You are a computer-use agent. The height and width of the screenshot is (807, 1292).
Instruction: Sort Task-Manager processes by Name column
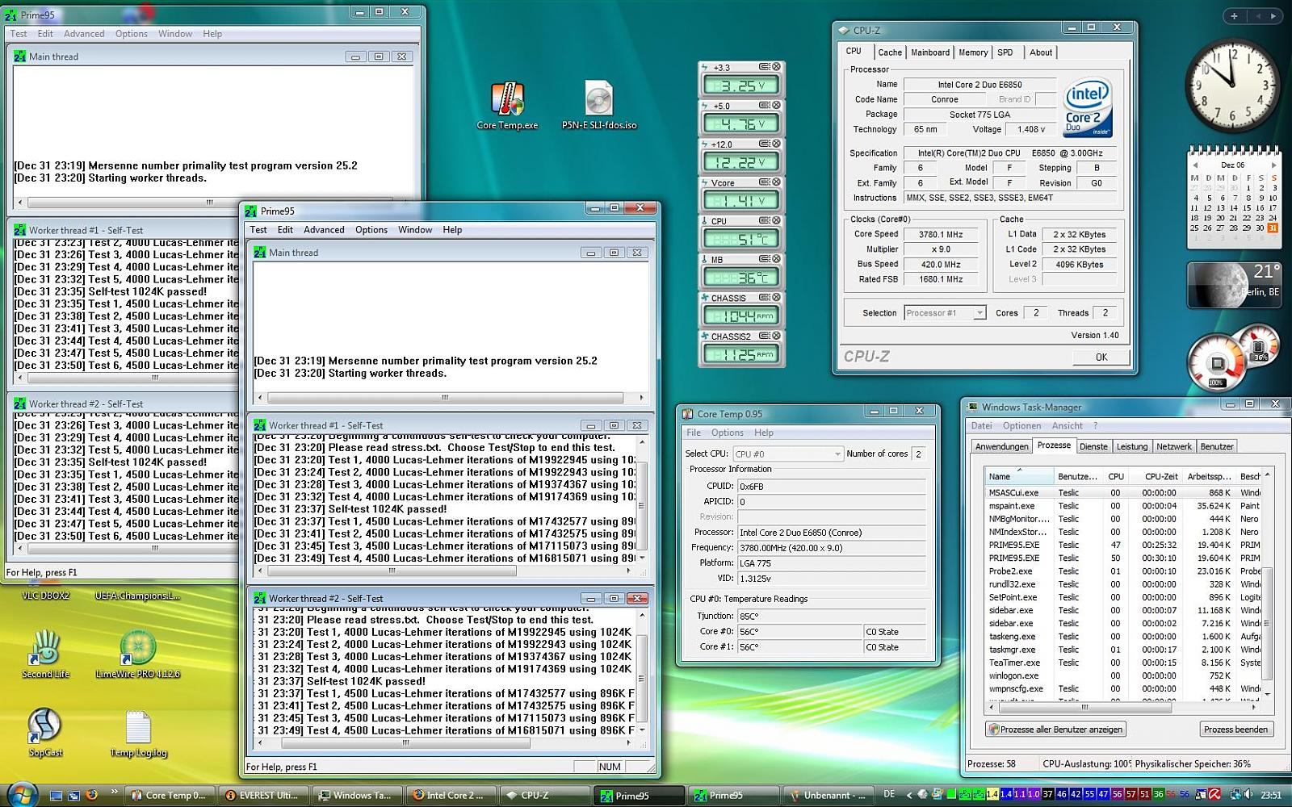coord(1019,476)
